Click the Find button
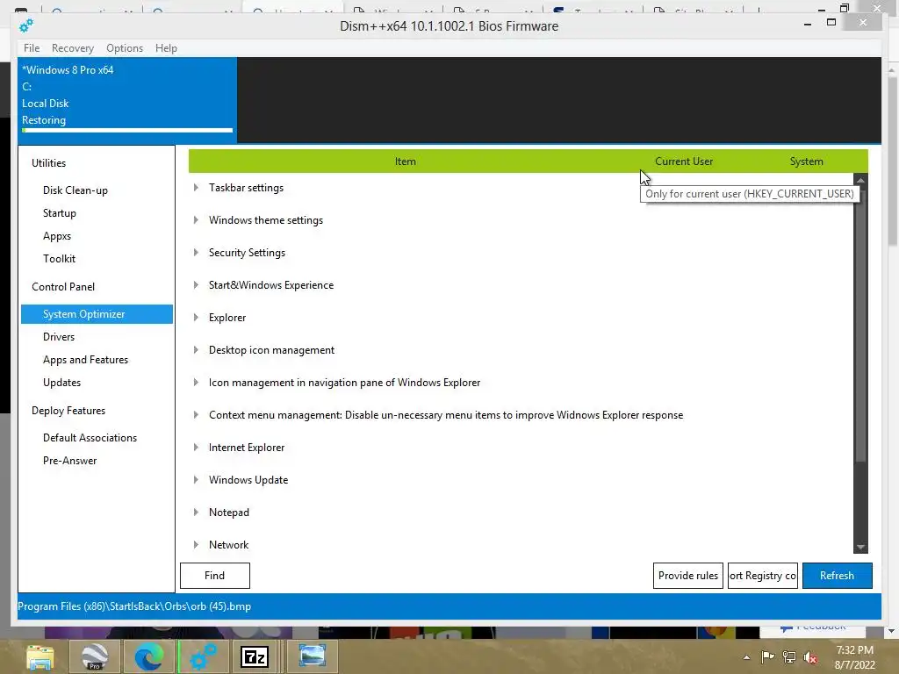 pyautogui.click(x=215, y=576)
